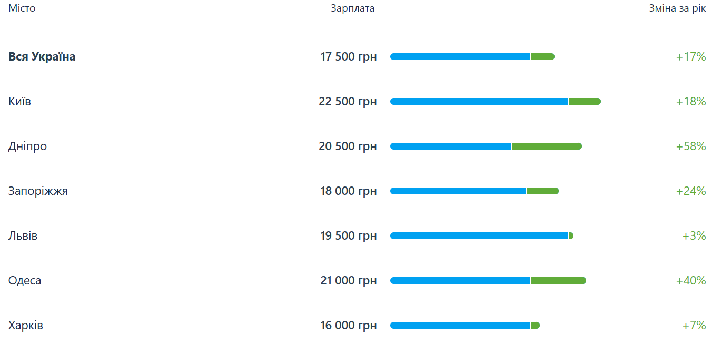Click the 22 500 грн salary value
Image resolution: width=712 pixels, height=344 pixels.
[348, 101]
